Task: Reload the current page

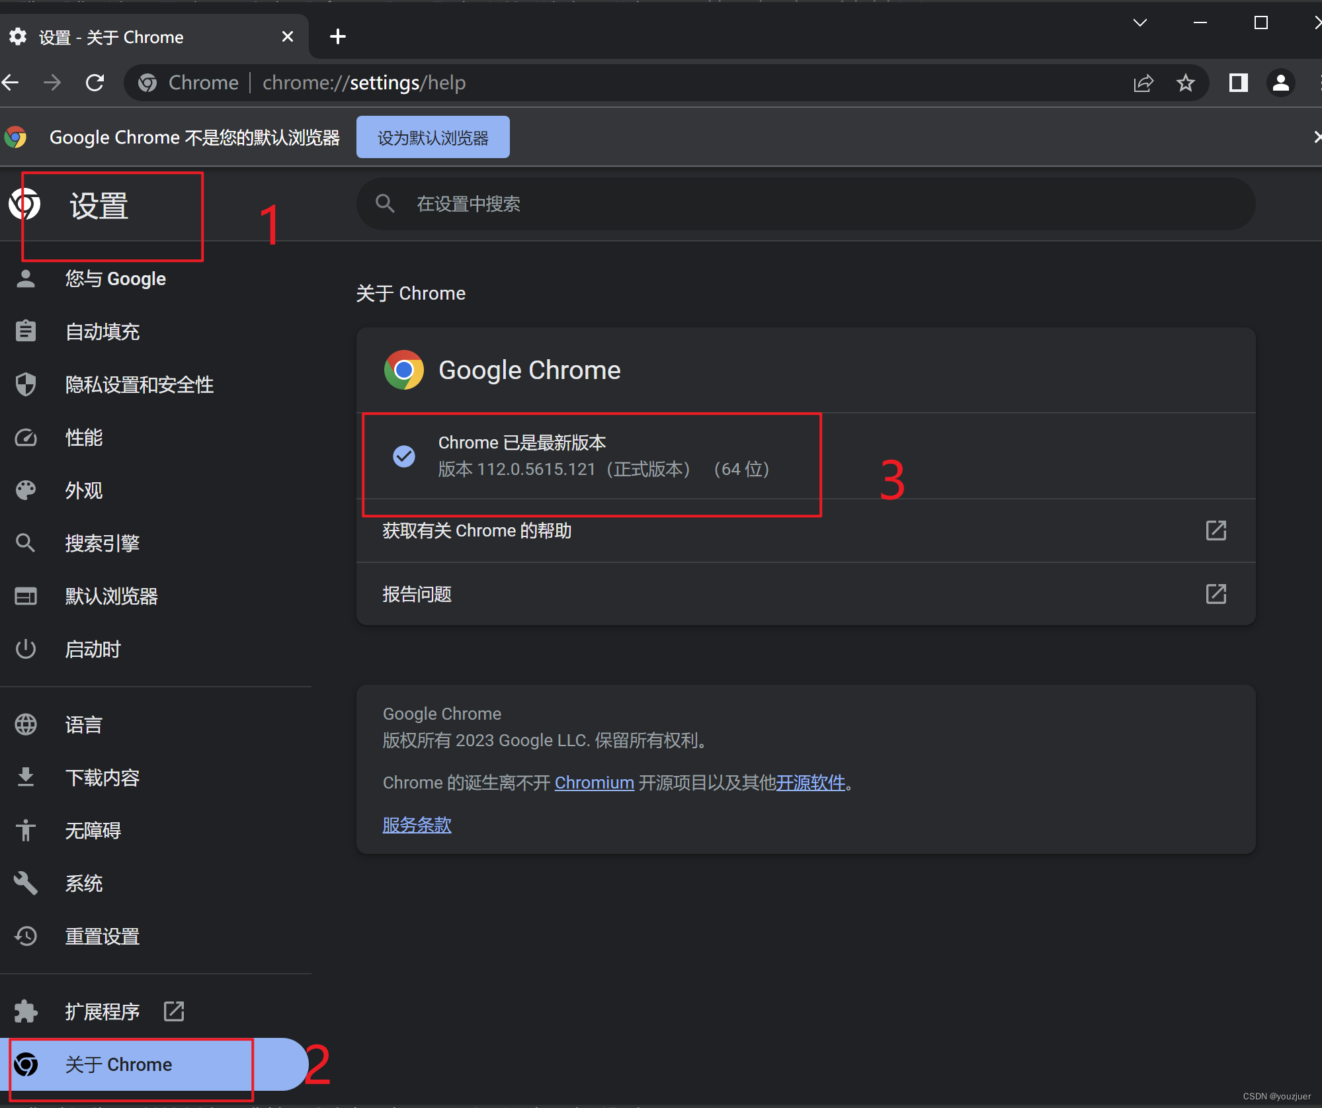Action: [x=95, y=83]
